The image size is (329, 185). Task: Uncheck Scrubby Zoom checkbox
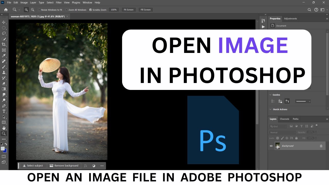pos(90,10)
